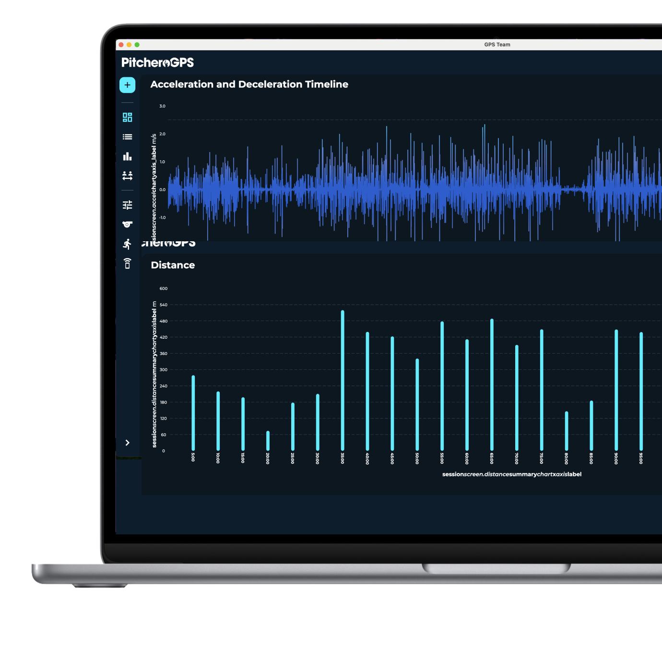Expand the sidebar with chevron arrow
662x662 pixels.
point(127,443)
